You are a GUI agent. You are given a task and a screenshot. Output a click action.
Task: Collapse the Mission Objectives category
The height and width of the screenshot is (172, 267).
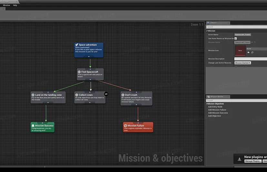tap(207, 104)
